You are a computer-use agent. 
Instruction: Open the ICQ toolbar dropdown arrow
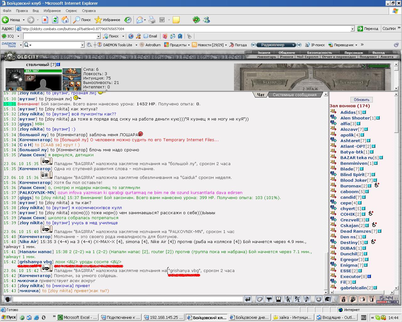click(x=18, y=36)
